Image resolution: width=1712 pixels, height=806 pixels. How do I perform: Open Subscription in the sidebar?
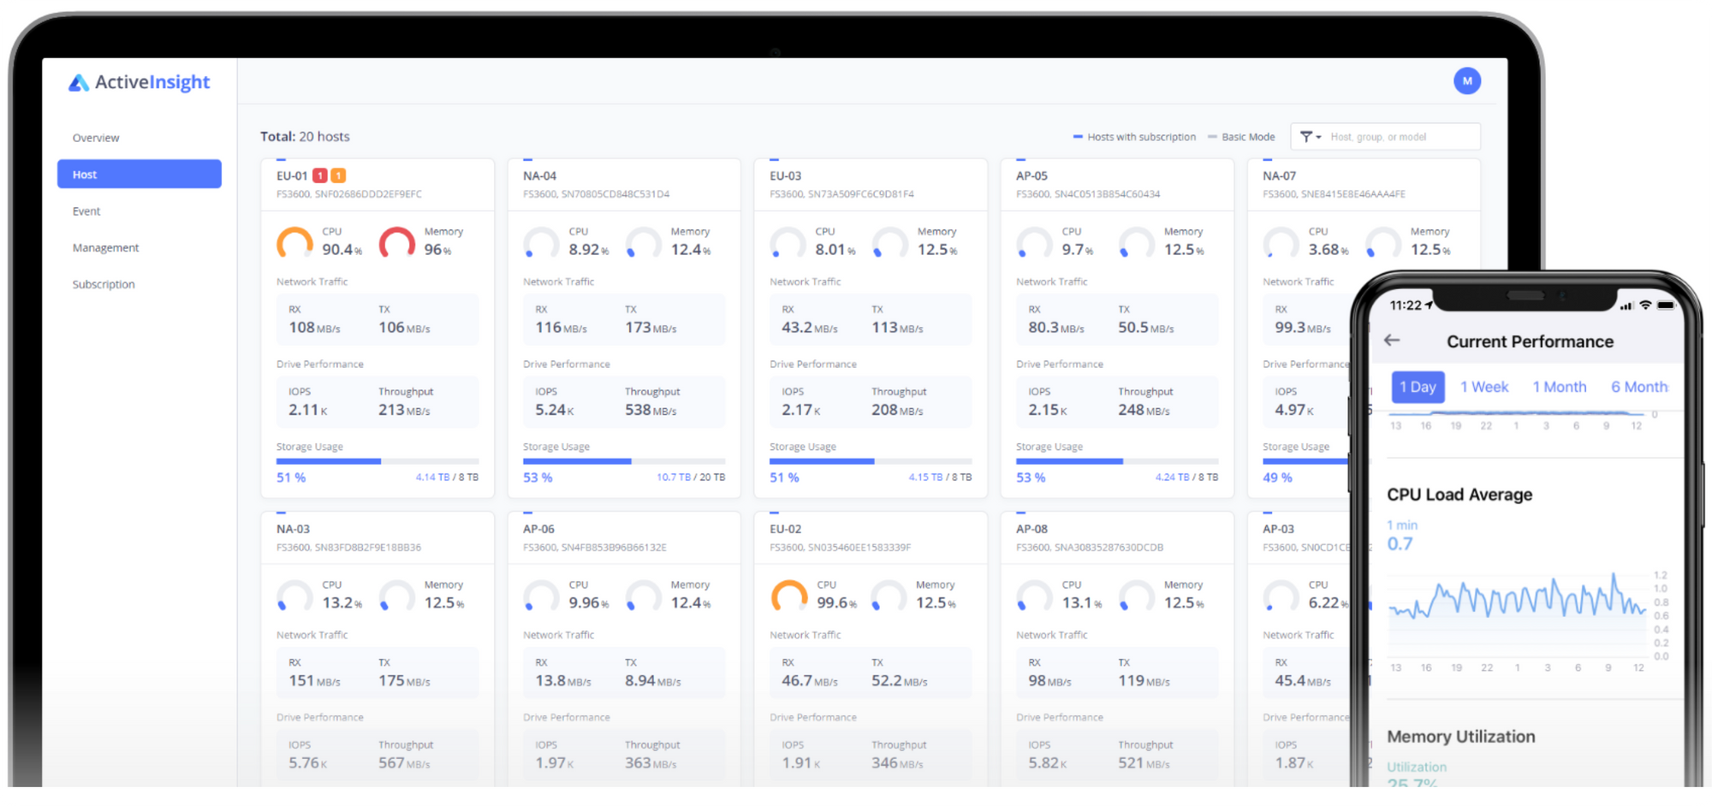pos(104,285)
